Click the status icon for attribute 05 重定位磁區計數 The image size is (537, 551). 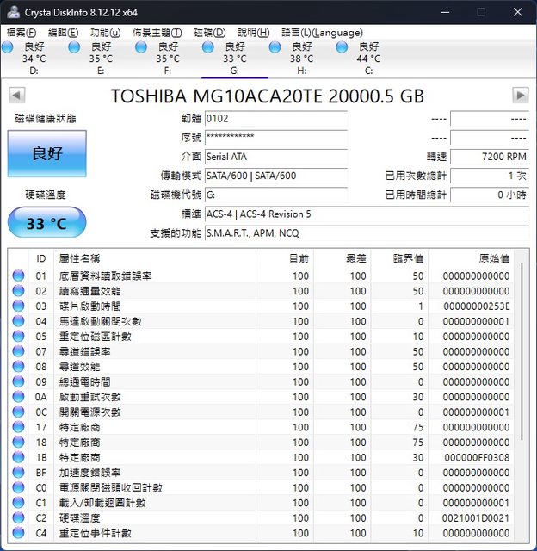coord(19,337)
